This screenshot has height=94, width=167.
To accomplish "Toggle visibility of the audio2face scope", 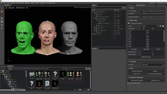I will (115, 34).
